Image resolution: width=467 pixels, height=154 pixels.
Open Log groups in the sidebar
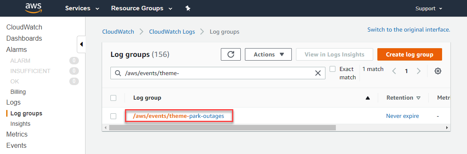coord(26,113)
